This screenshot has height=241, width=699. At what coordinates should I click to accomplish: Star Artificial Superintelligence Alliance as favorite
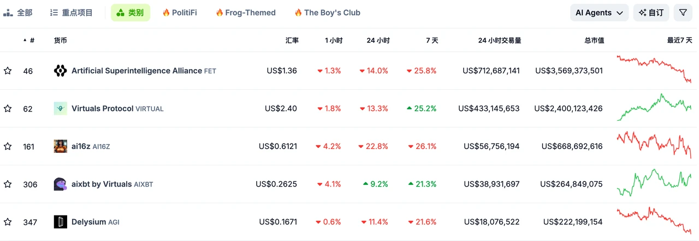(x=8, y=71)
